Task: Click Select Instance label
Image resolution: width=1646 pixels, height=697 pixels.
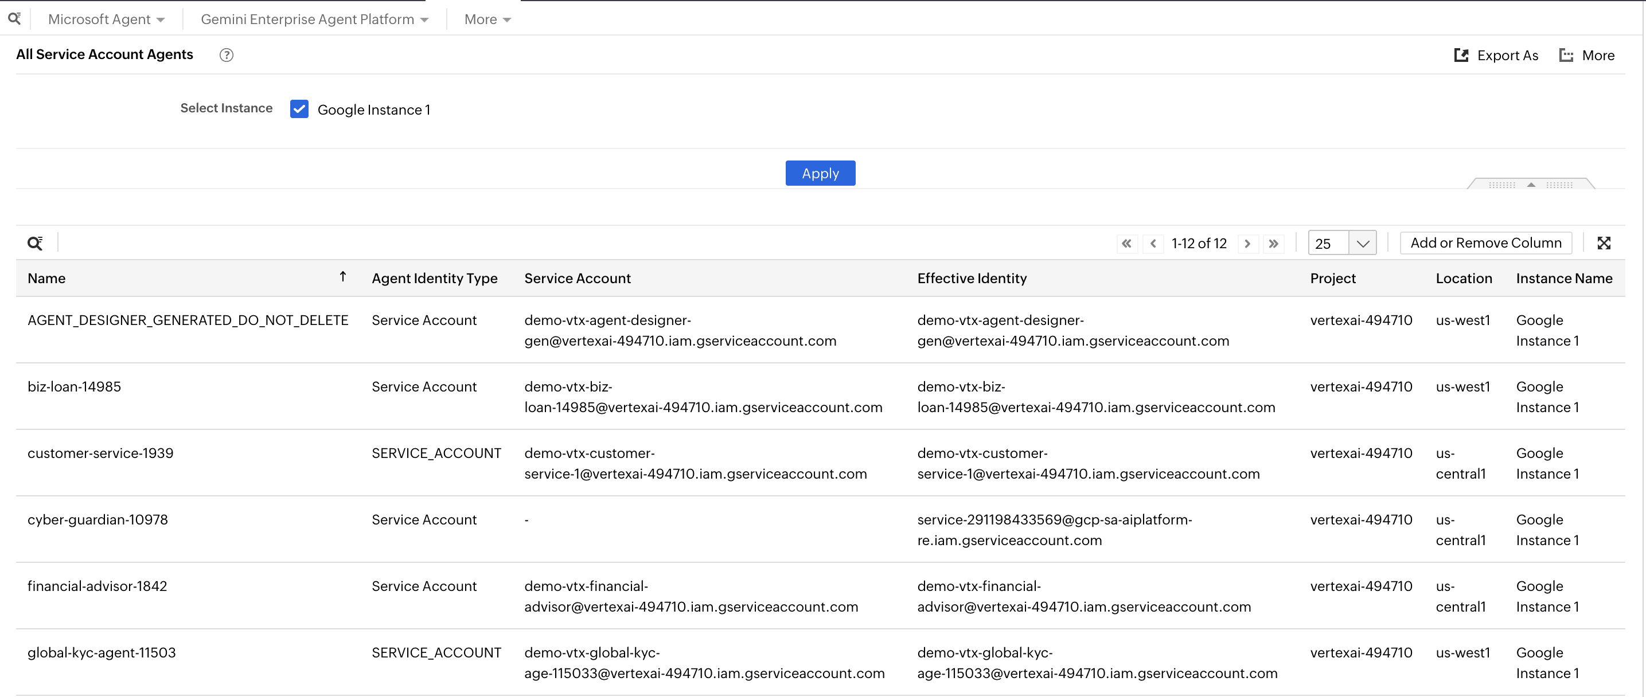Action: tap(226, 108)
